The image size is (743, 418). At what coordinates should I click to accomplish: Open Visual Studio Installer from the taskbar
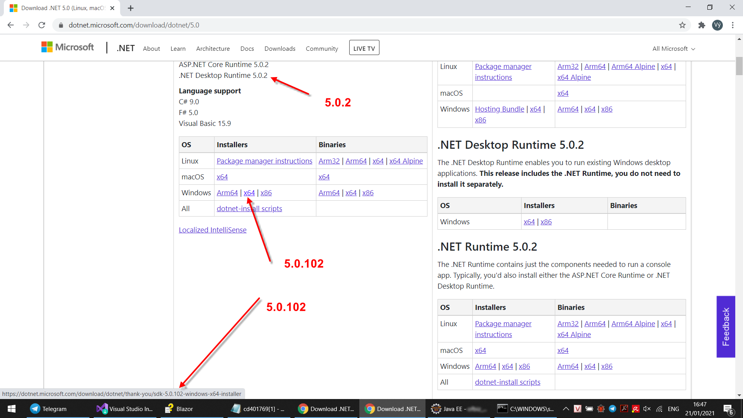pos(124,409)
